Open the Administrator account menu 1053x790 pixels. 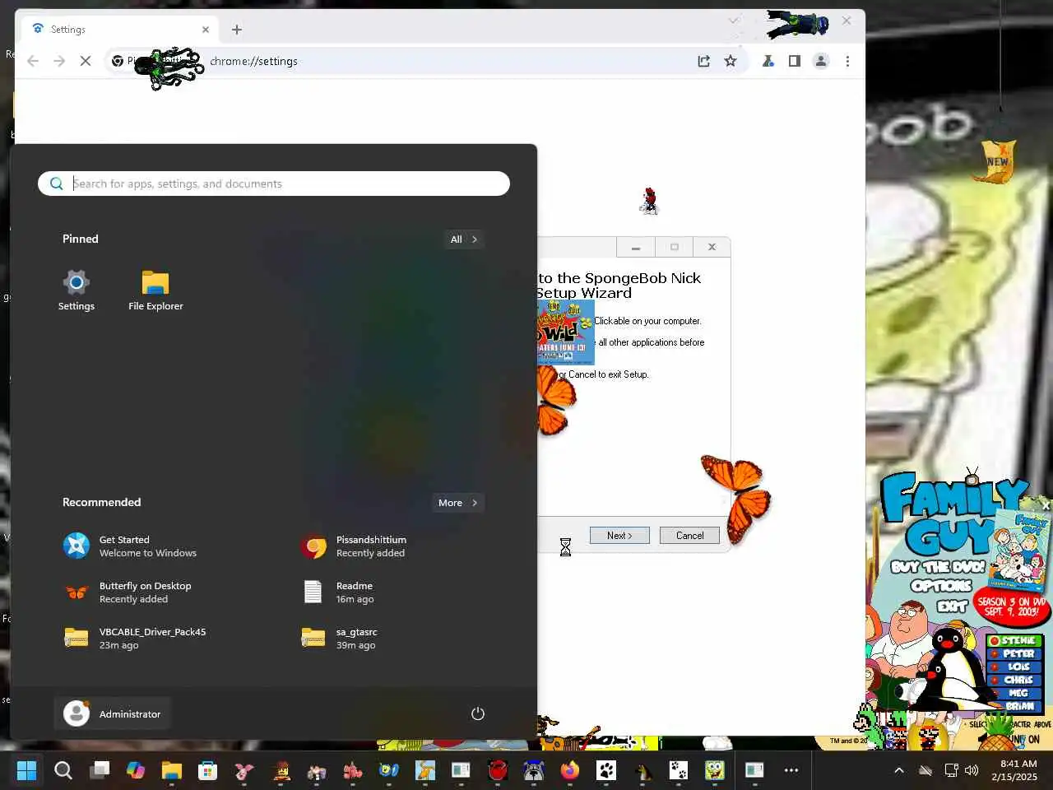(x=112, y=713)
